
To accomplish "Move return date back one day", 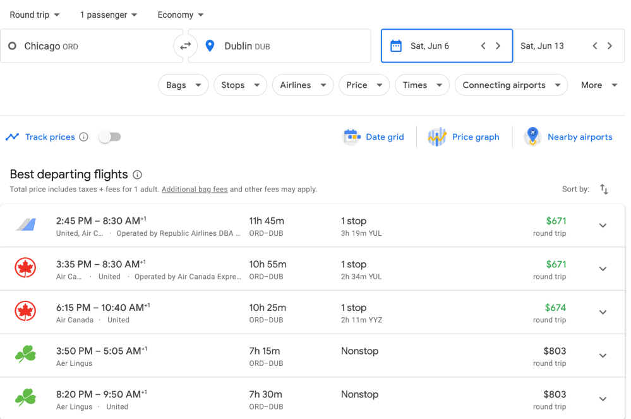I will click(x=594, y=46).
